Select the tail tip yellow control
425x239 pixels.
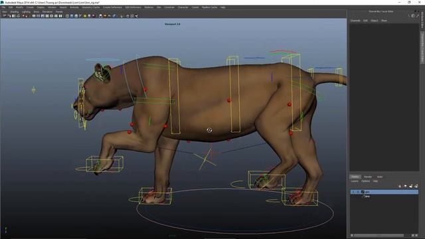click(339, 77)
